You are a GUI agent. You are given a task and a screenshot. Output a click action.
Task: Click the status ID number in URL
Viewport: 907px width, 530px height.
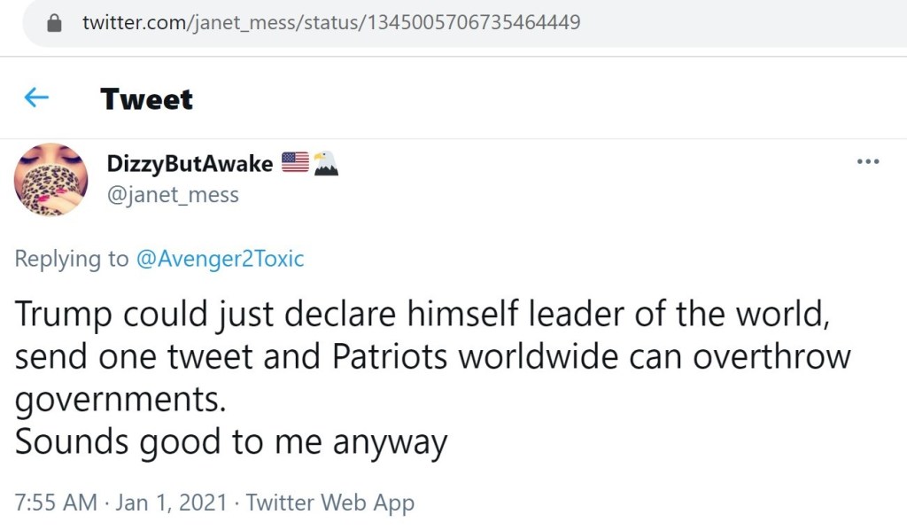470,23
